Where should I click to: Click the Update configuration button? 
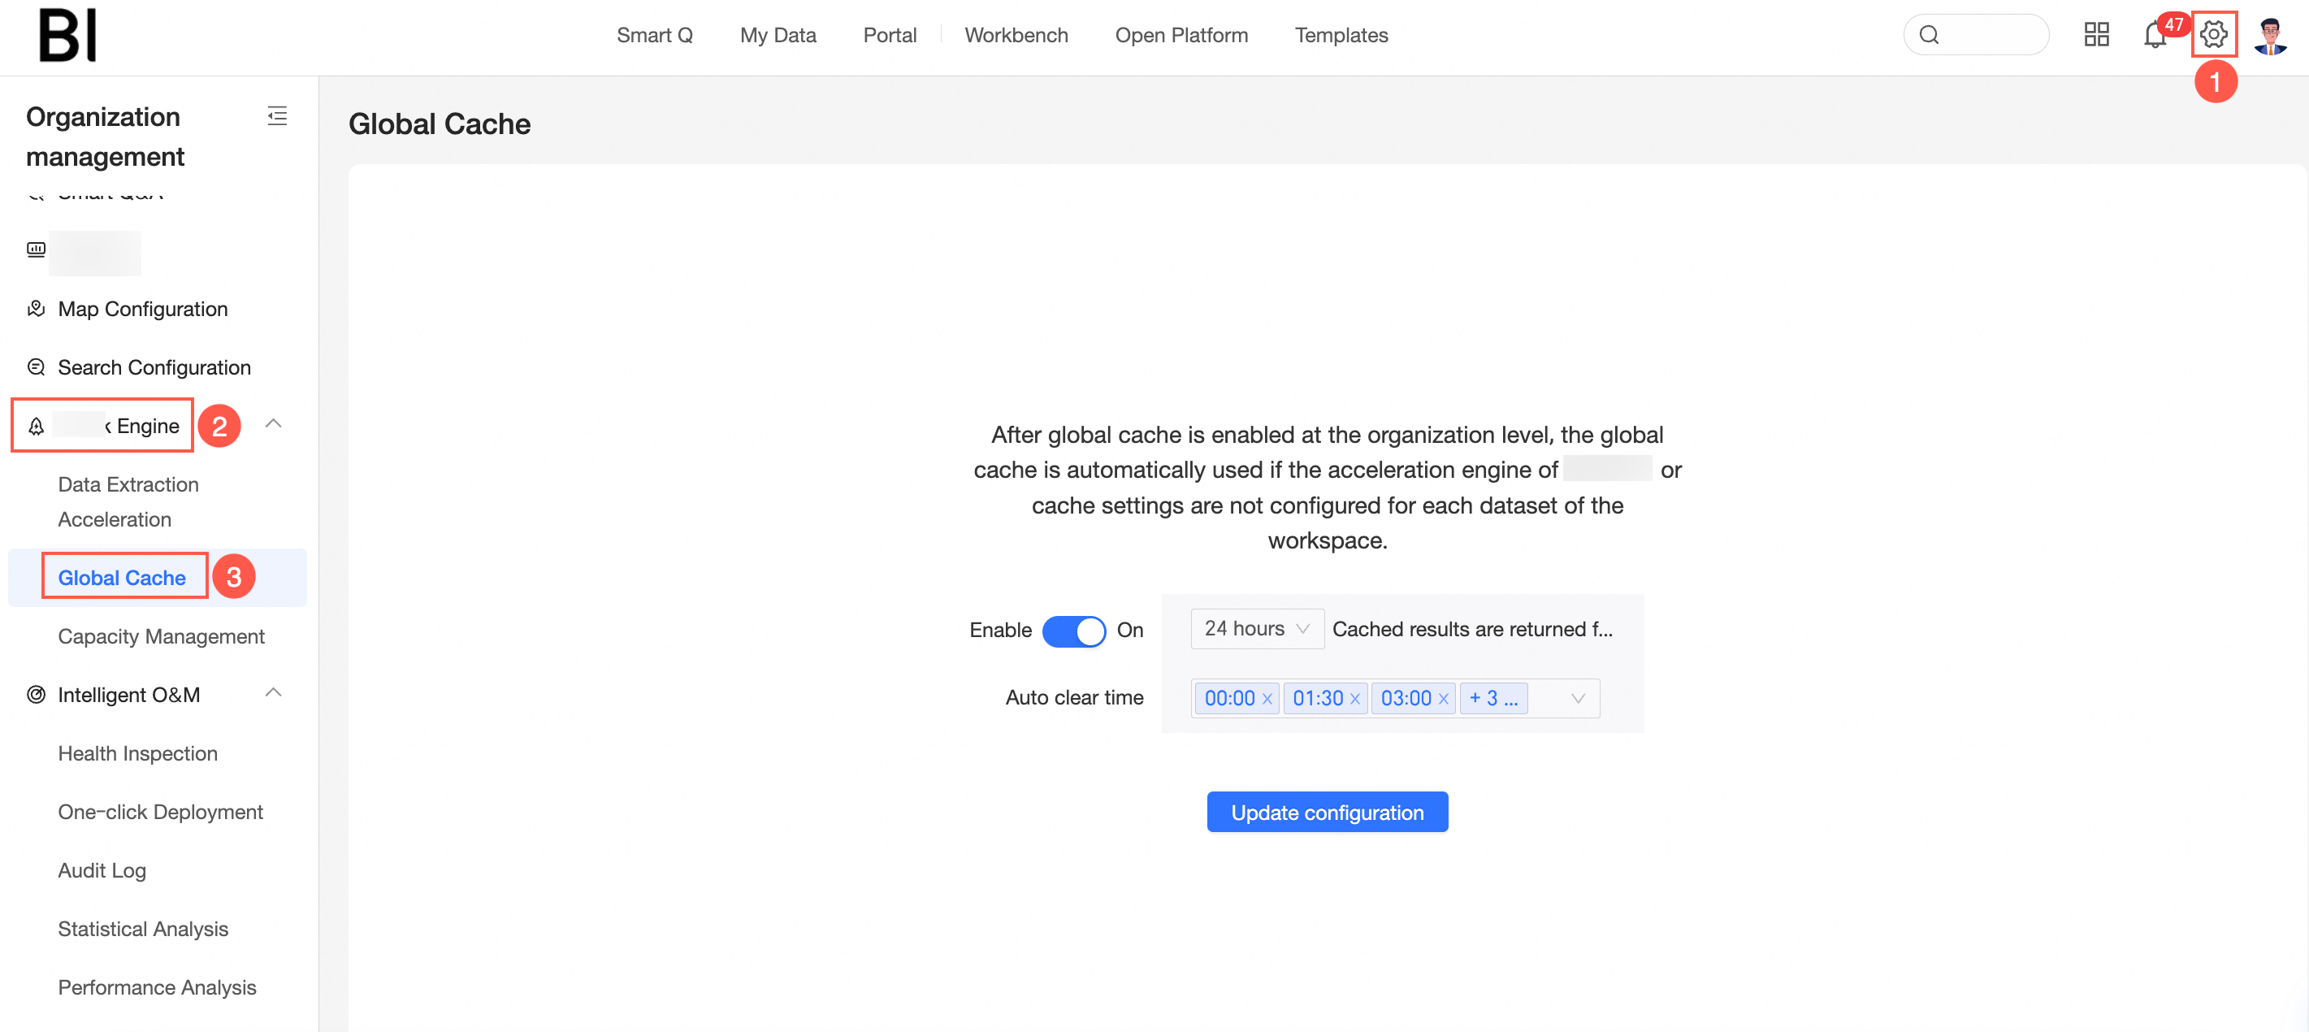1327,812
